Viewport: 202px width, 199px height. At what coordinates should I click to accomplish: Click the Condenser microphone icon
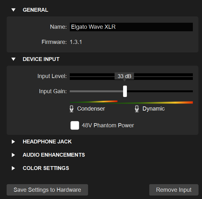[72, 109]
